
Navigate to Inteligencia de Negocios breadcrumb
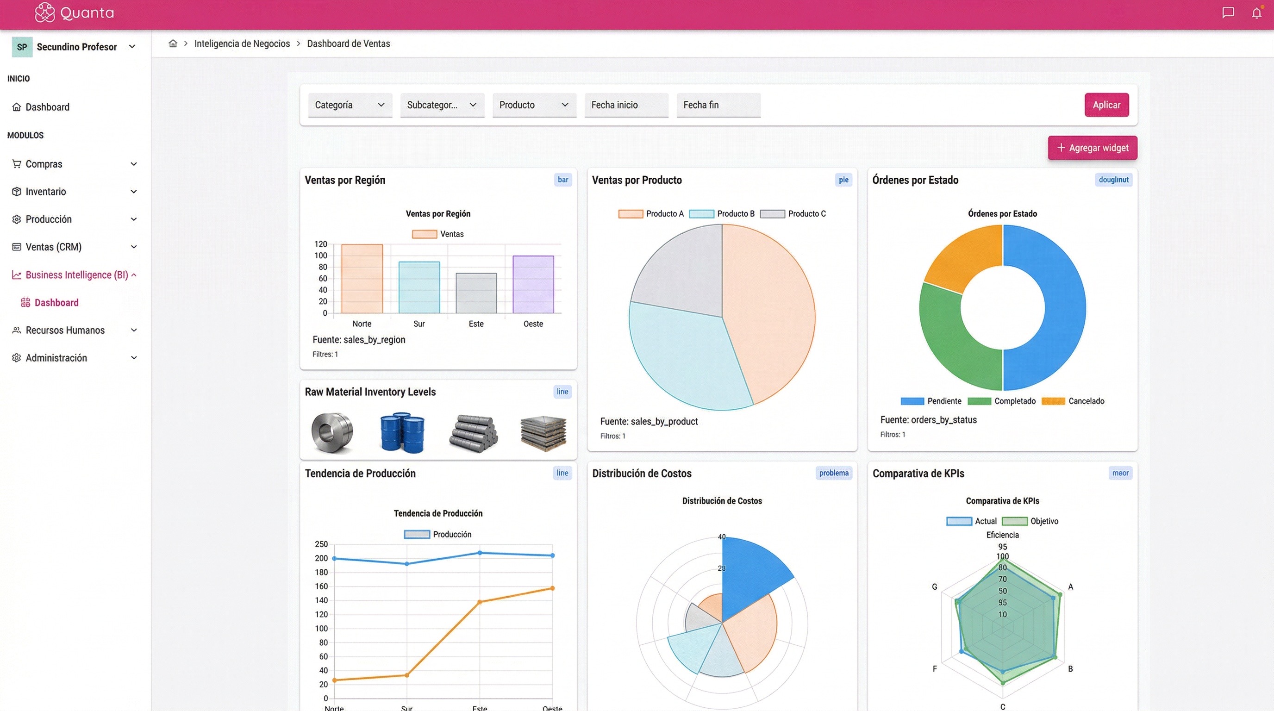(242, 44)
